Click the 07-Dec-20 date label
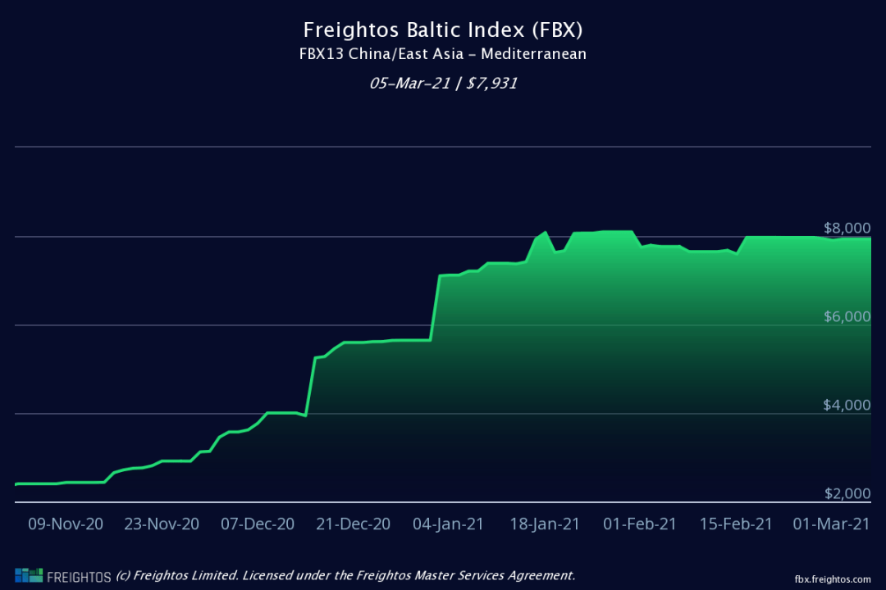886x590 pixels. pos(258,524)
